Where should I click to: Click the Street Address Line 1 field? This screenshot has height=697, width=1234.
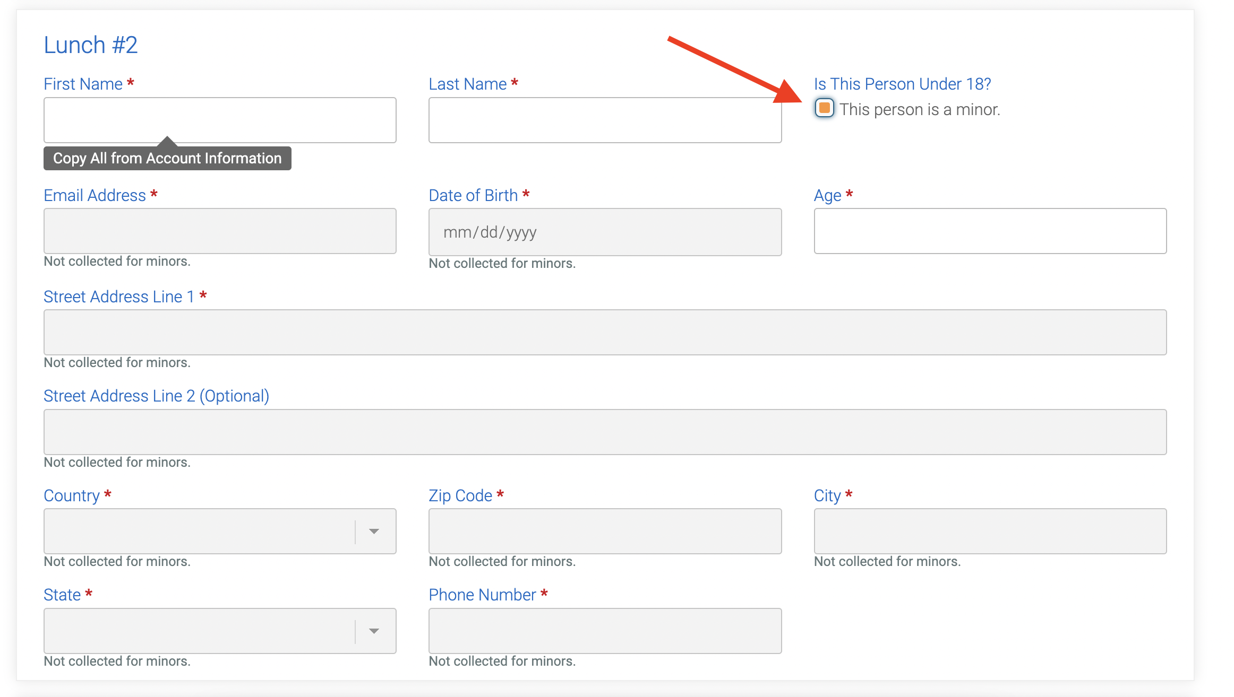[605, 333]
